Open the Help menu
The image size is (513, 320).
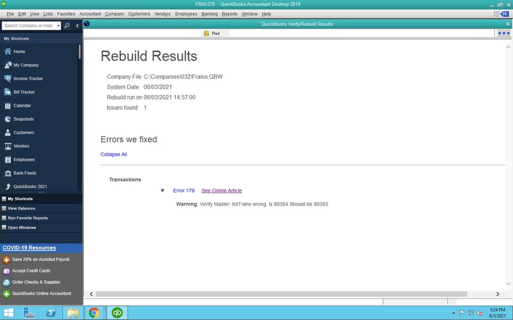[x=266, y=14]
